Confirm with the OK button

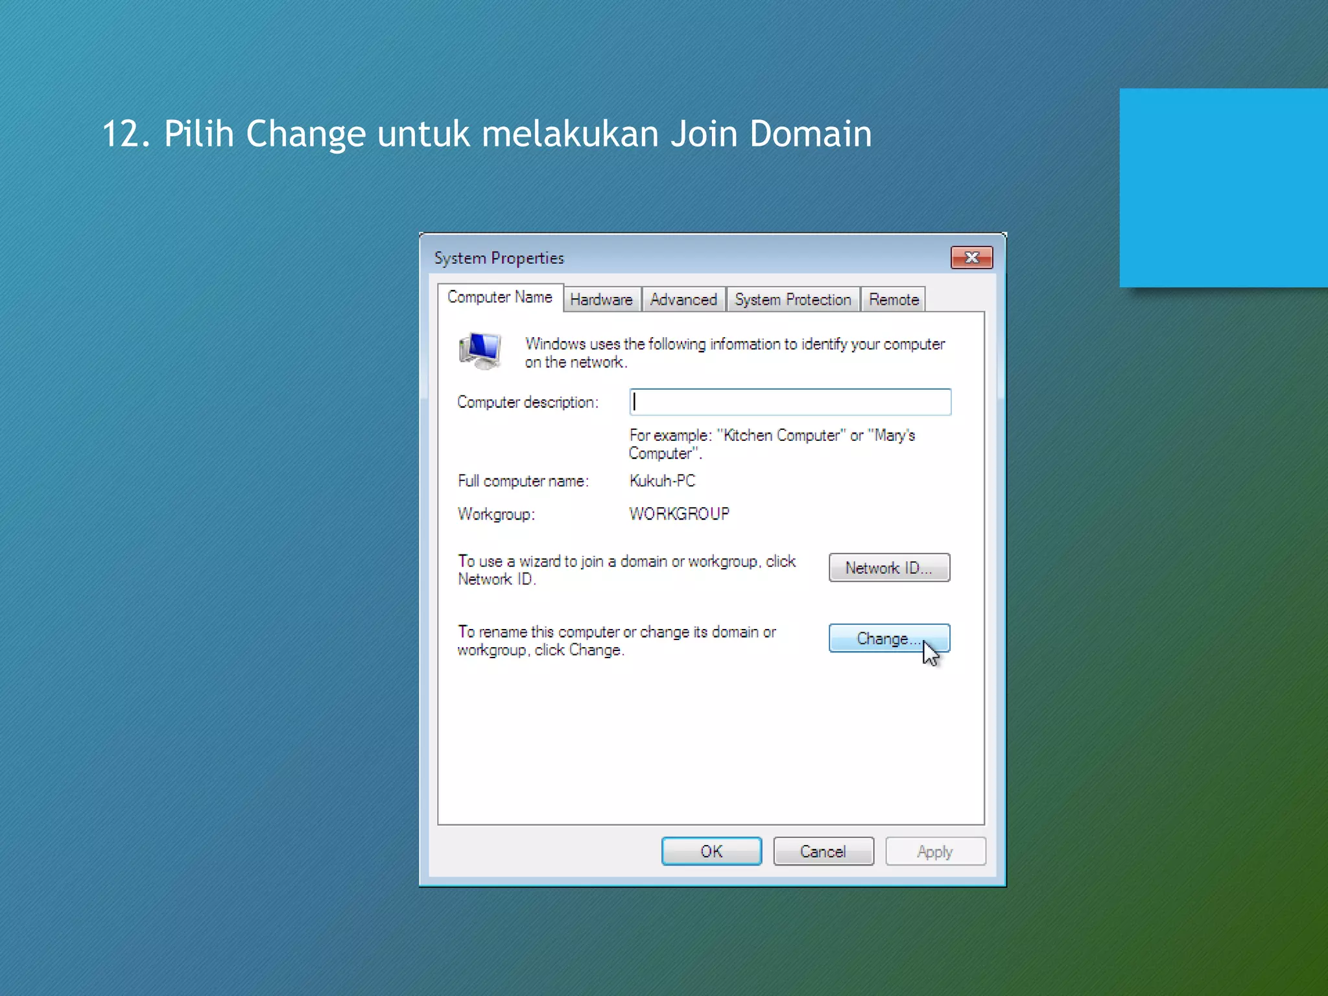point(711,851)
